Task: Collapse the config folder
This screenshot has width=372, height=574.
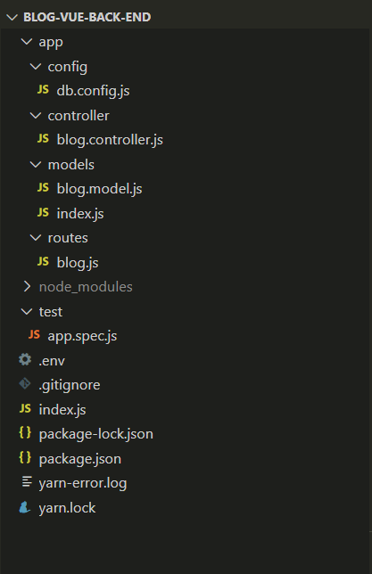Action: (36, 66)
